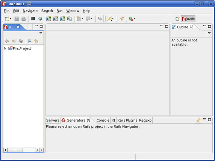The image size is (215, 161).
Task: Click the last edit location arrow icon
Action: coord(100,19)
